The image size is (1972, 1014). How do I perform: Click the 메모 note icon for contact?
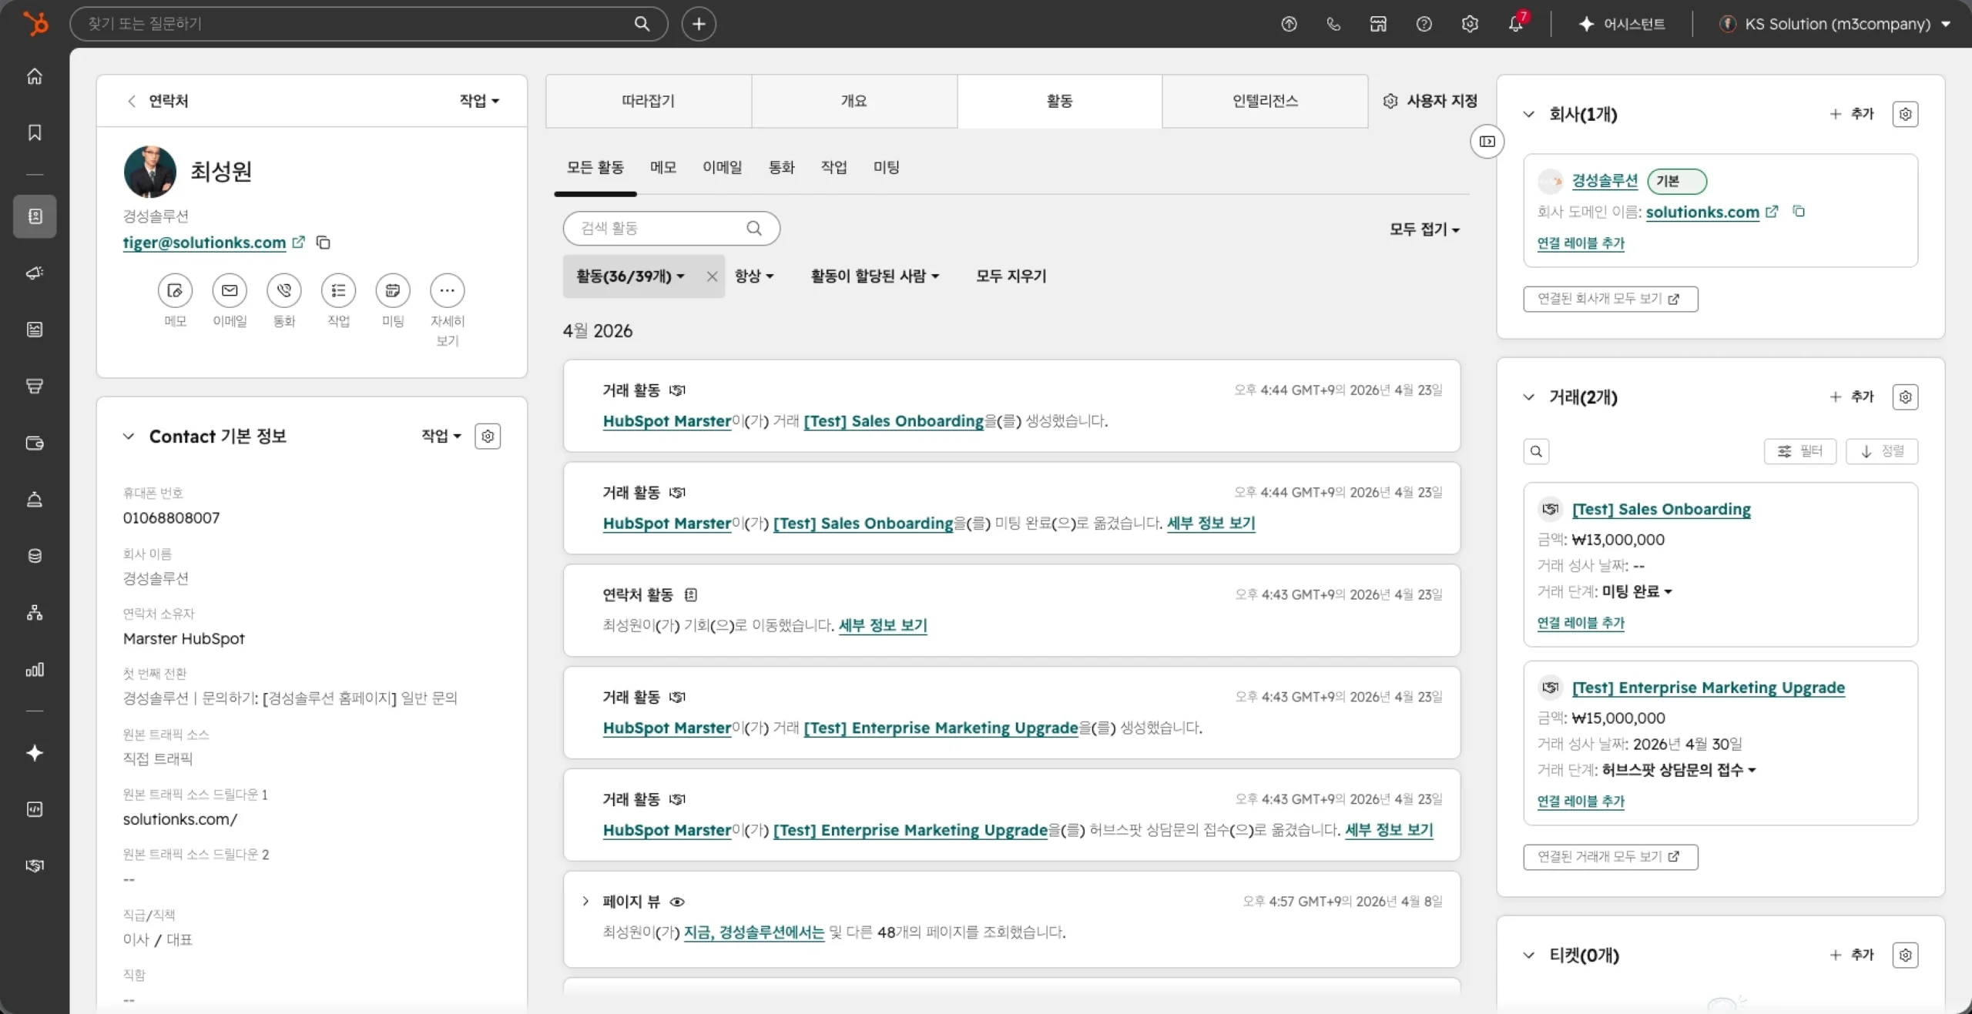click(175, 290)
